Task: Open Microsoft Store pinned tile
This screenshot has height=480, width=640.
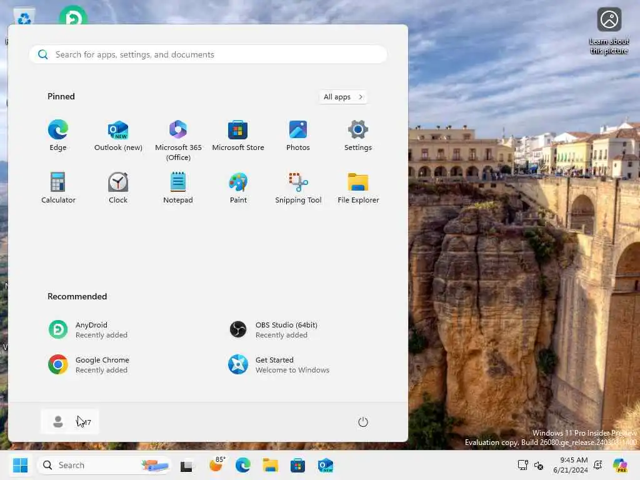Action: point(238,136)
